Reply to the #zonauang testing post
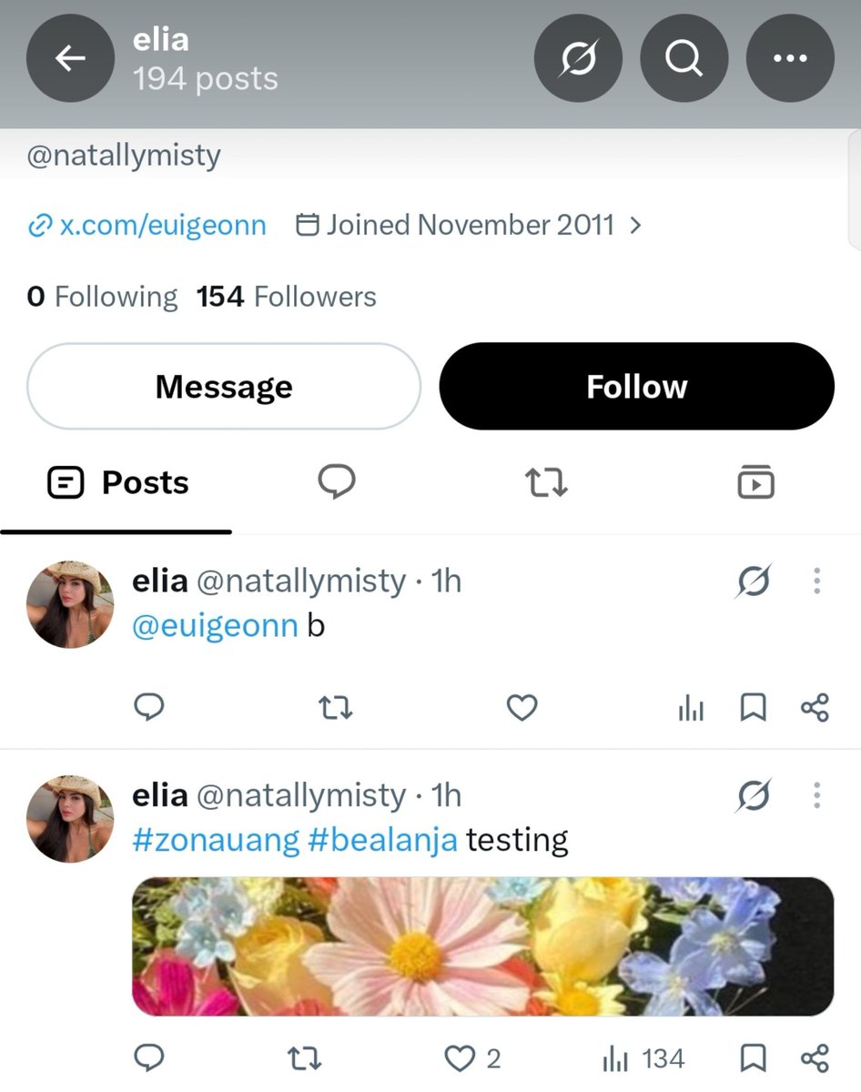The image size is (861, 1092). (148, 1058)
